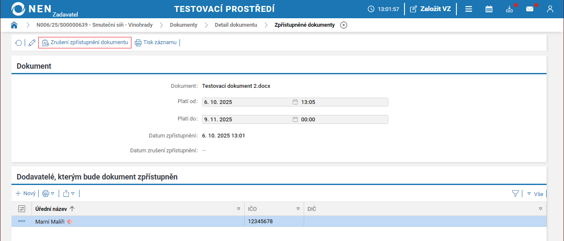Click the Platí do date field
The height and width of the screenshot is (241, 564).
[247, 120]
